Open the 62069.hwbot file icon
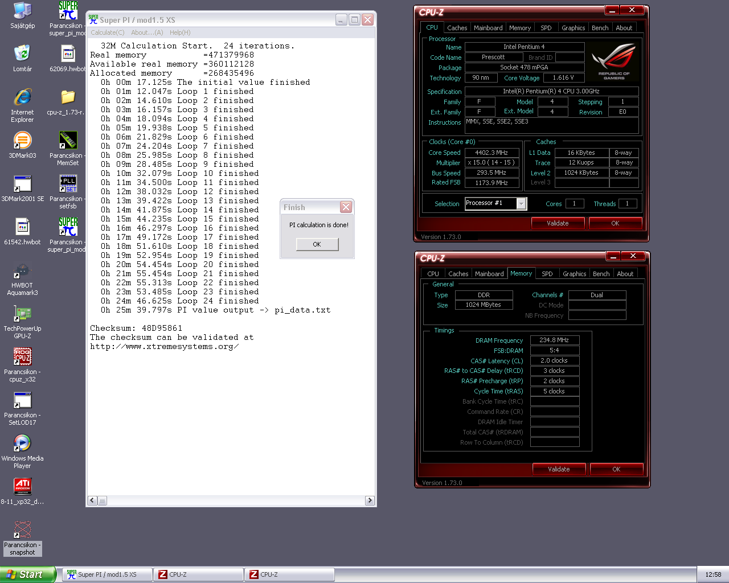This screenshot has width=729, height=583. [x=68, y=58]
